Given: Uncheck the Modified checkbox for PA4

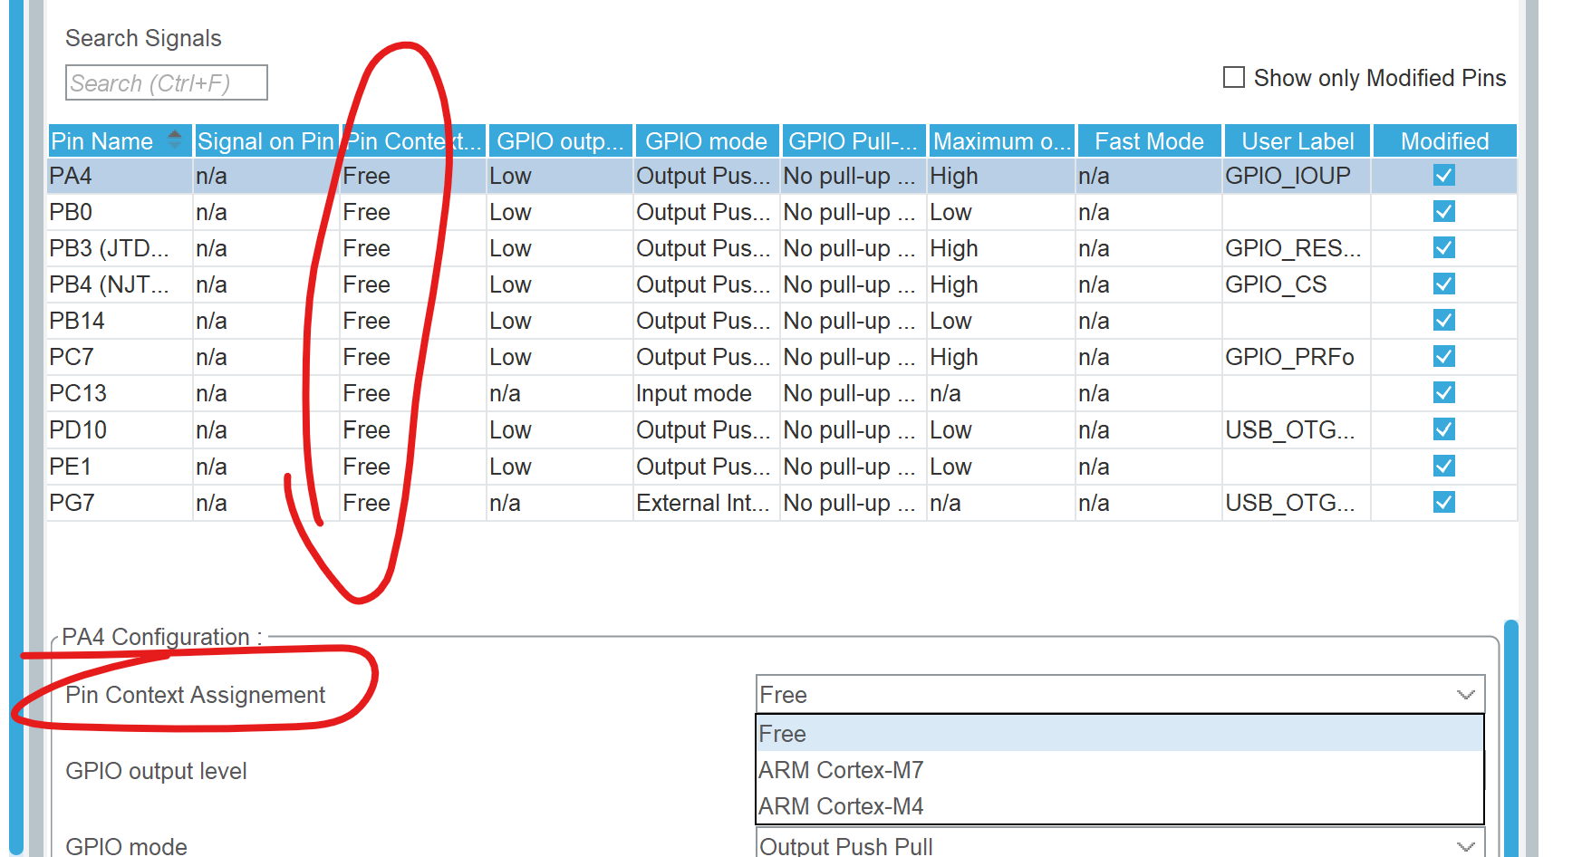Looking at the screenshot, I should tap(1442, 175).
